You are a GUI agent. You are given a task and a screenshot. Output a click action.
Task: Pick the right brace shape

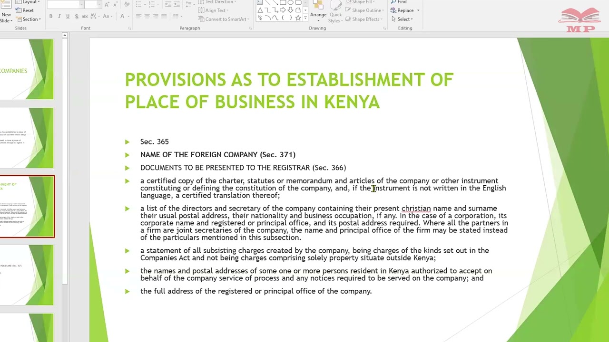point(290,18)
